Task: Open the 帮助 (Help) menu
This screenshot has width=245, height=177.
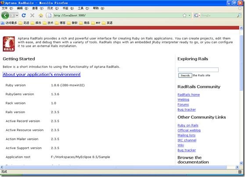Action: 98,8
